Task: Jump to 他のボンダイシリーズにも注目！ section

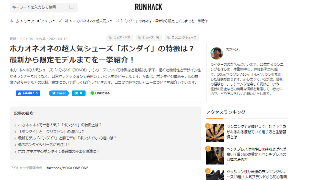Action: tap(44, 145)
